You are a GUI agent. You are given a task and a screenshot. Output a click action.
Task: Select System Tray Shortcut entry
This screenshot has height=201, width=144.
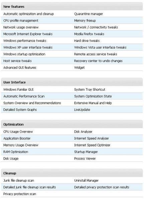click(x=90, y=89)
